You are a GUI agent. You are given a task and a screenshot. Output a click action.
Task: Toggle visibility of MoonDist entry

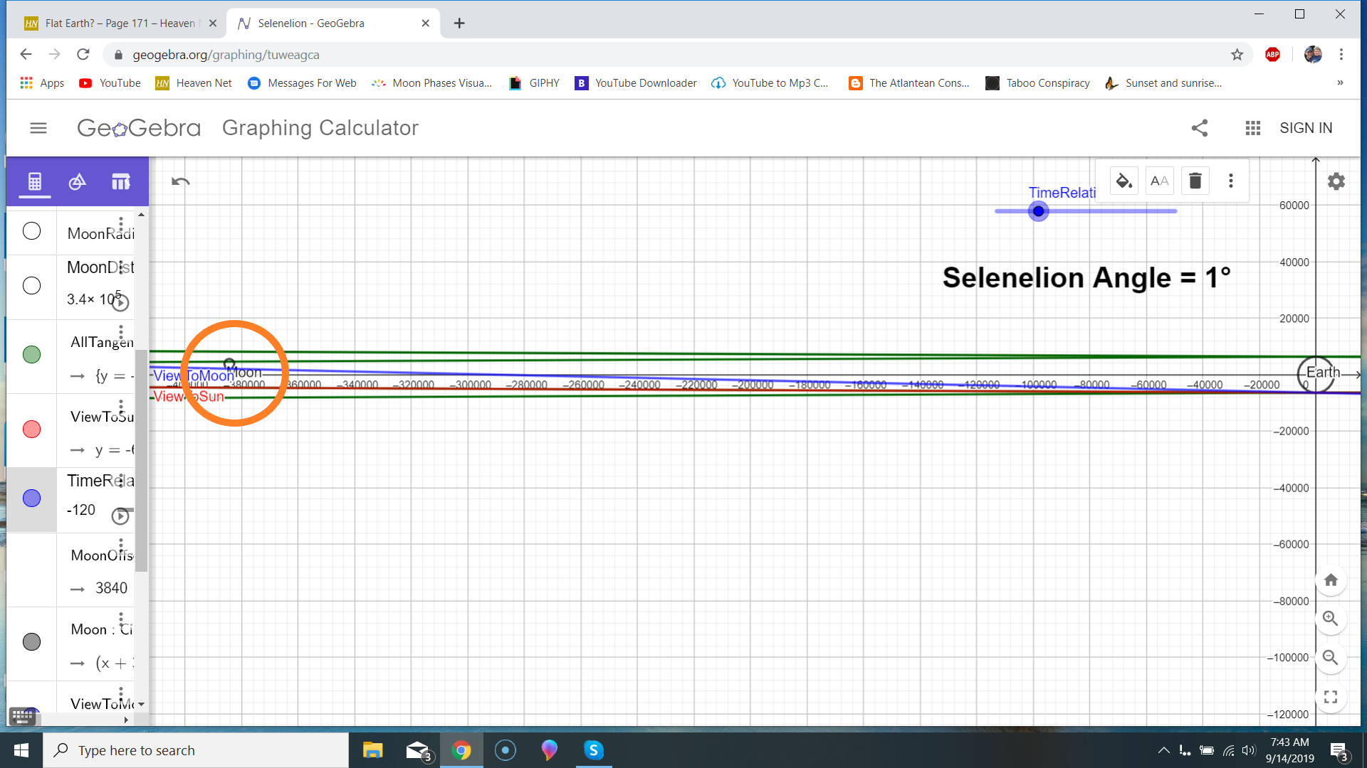pyautogui.click(x=32, y=285)
